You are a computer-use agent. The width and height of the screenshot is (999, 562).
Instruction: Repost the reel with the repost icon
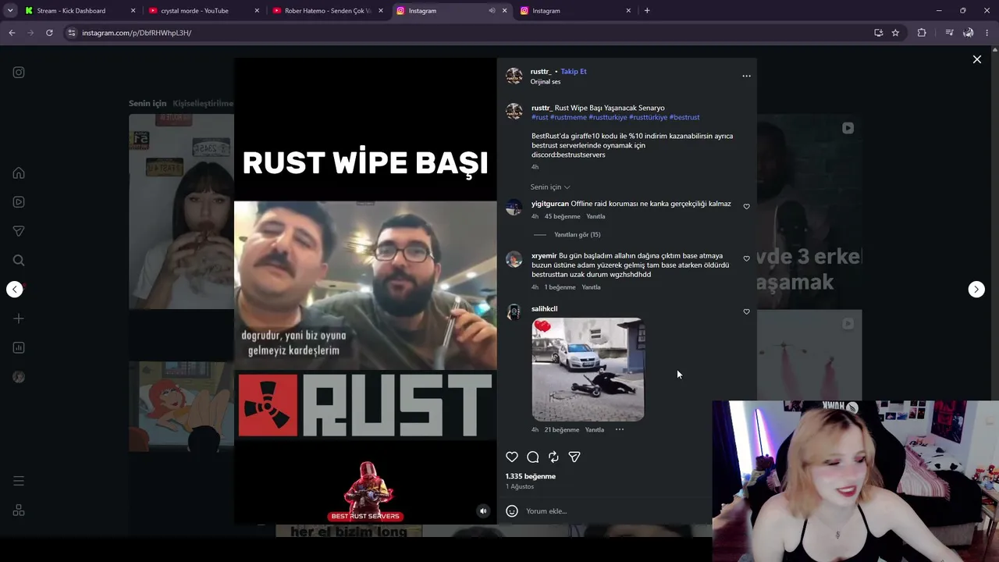pyautogui.click(x=553, y=457)
